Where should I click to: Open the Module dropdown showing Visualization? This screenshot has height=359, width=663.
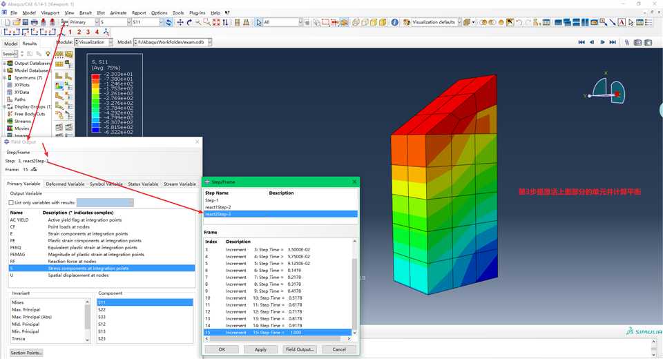[x=93, y=42]
